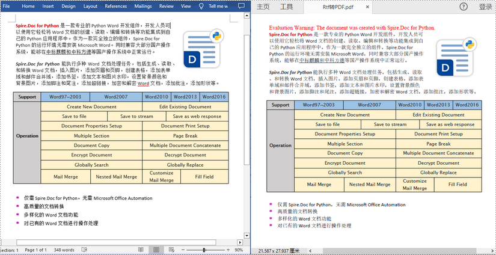
Task: Switch to the Review ribbon tab
Action: 167,6
